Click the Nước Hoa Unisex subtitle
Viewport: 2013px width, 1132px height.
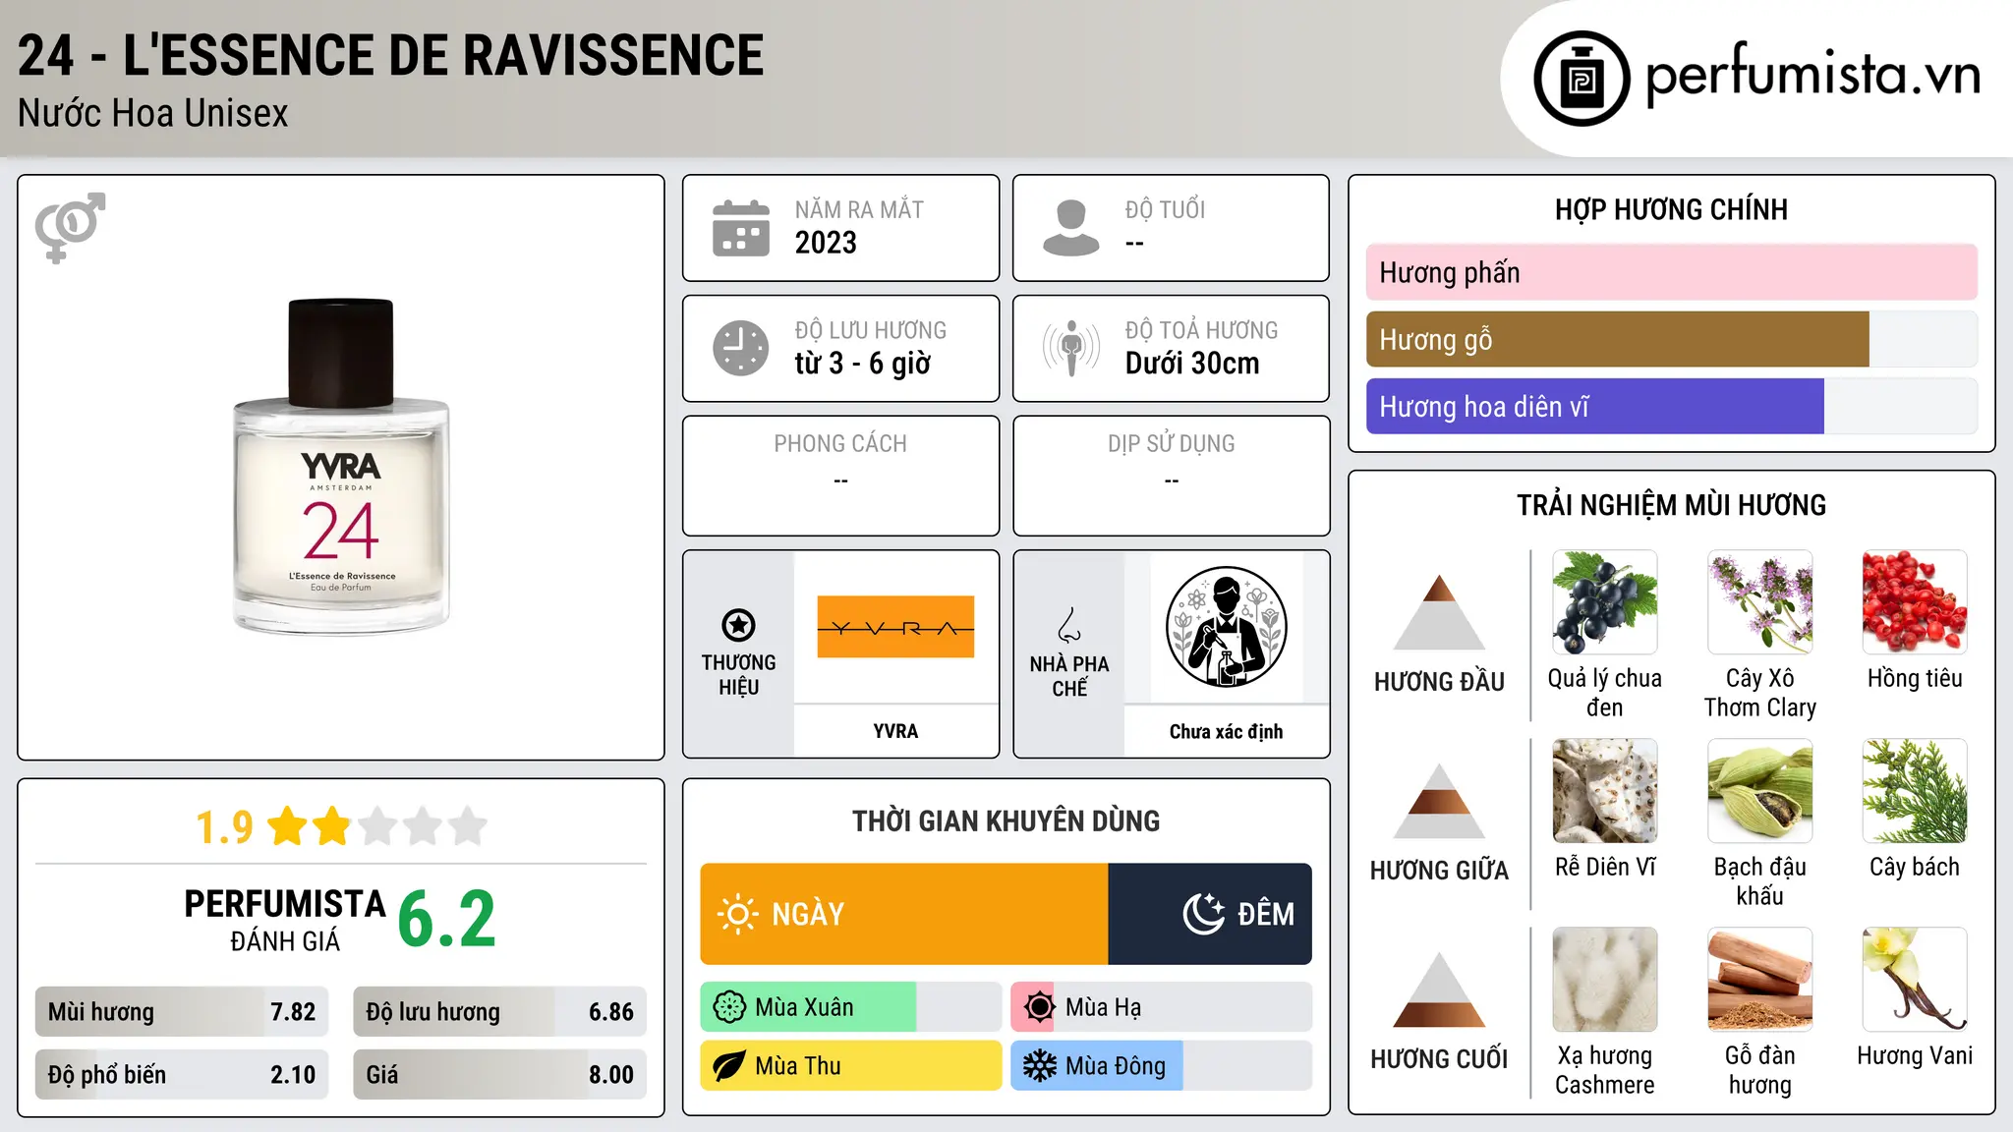pyautogui.click(x=152, y=113)
